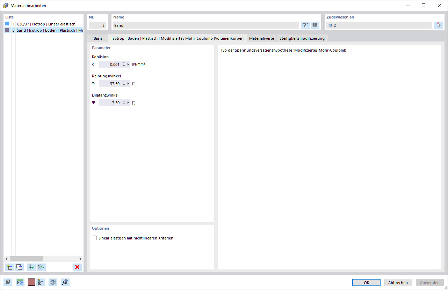Click the monitor display settings icon

(x=53, y=282)
